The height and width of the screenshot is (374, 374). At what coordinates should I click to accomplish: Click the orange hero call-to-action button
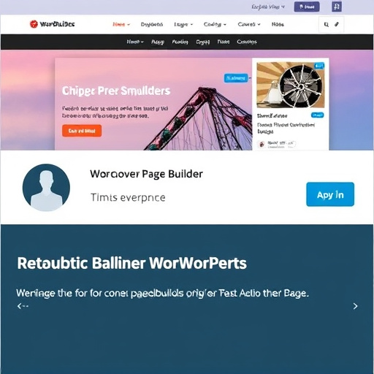[x=82, y=131]
